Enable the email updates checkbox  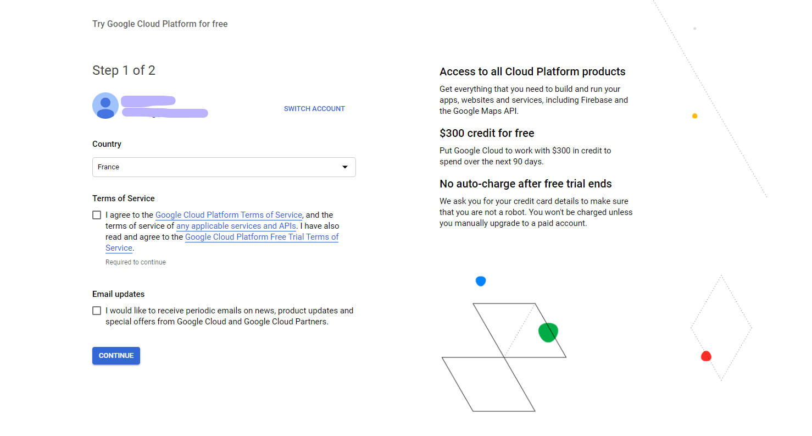coord(97,311)
